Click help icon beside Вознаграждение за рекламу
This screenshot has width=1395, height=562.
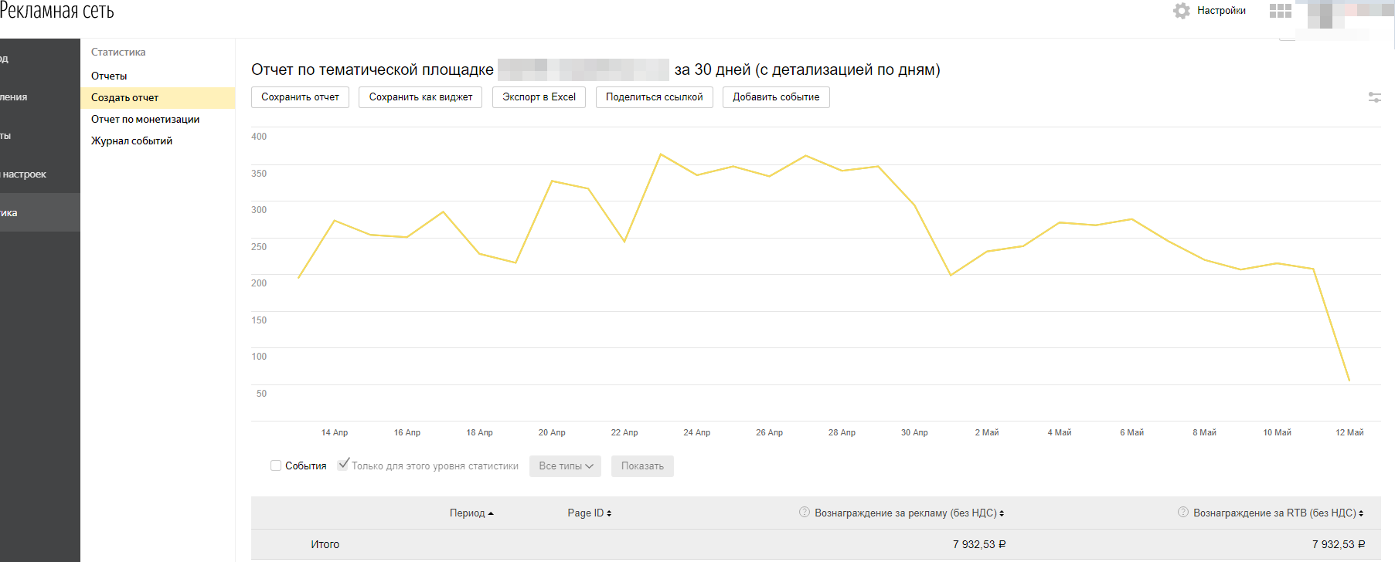(x=804, y=513)
